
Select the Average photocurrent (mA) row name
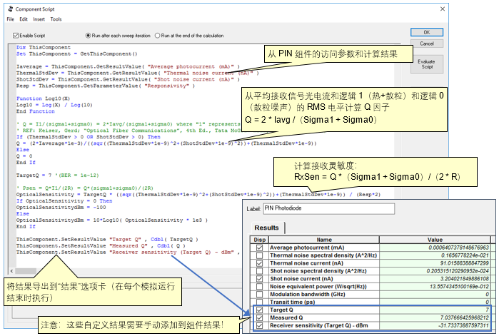pos(307,248)
